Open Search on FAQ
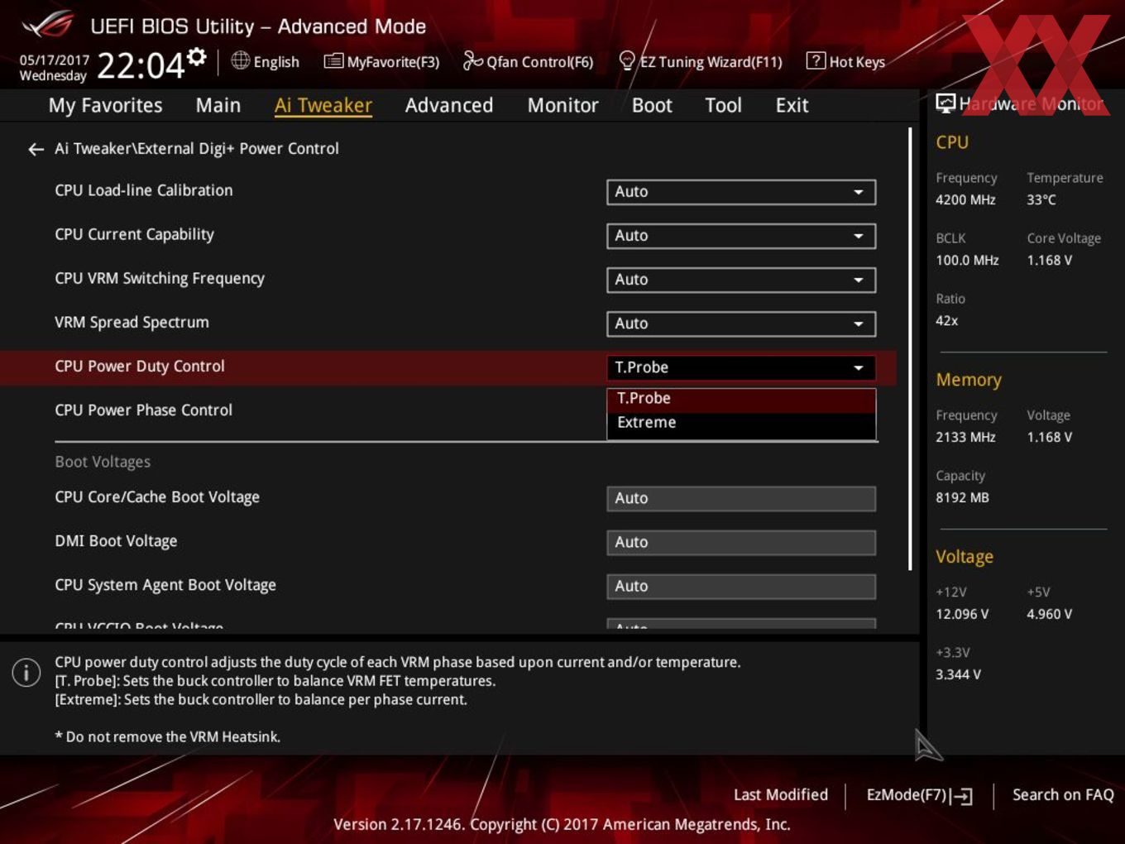 [1063, 795]
